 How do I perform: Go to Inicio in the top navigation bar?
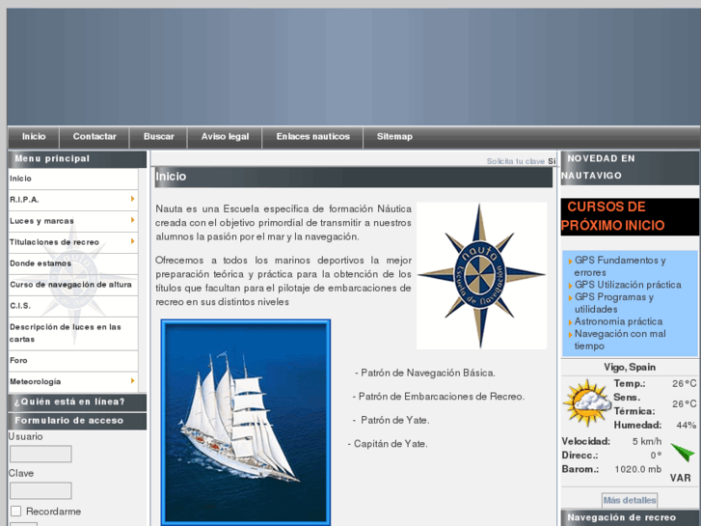pyautogui.click(x=34, y=136)
